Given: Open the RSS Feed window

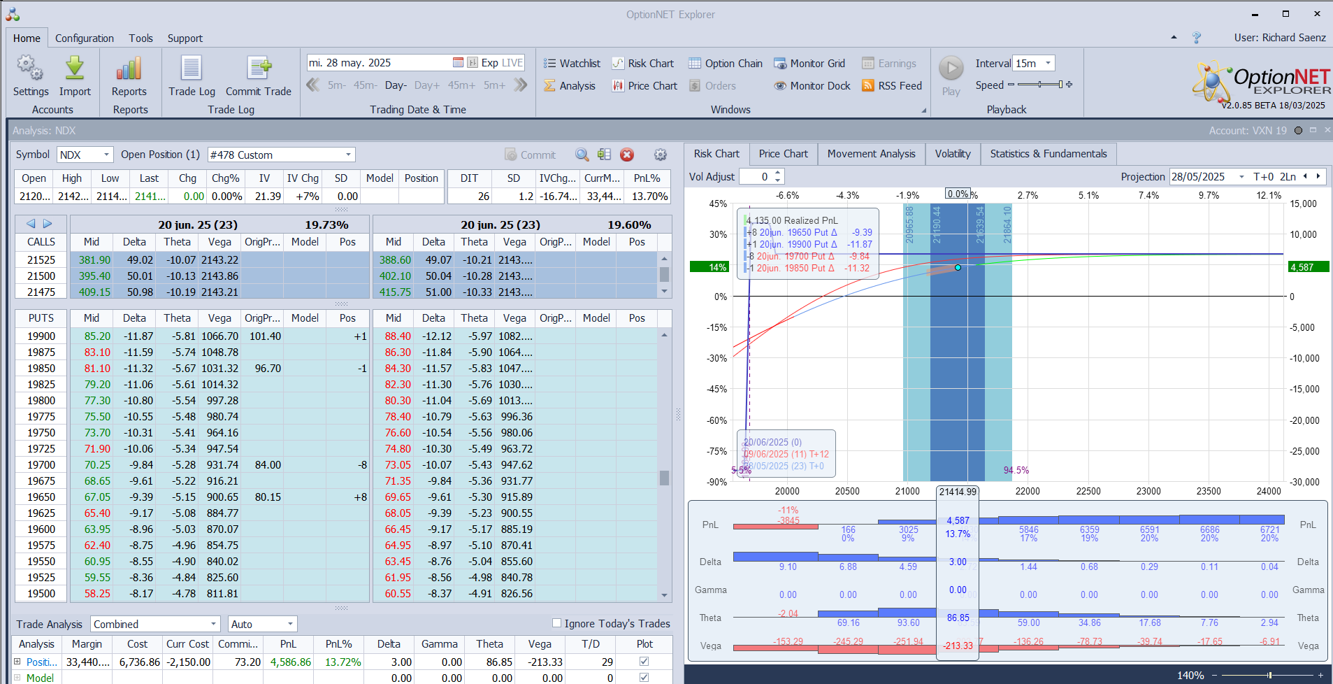Looking at the screenshot, I should (x=892, y=85).
